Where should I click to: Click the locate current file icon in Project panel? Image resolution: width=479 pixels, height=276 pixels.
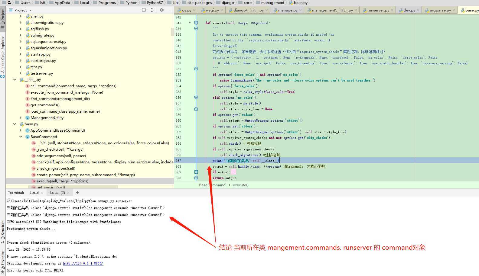144,10
